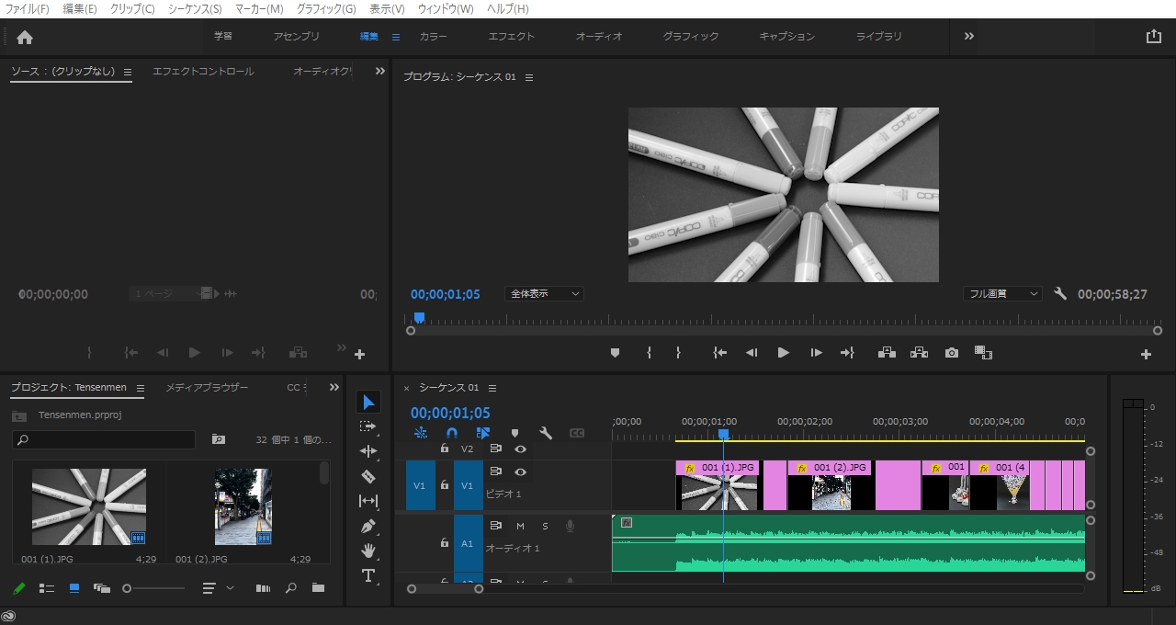Mute audio track A1 with M button
The height and width of the screenshot is (625, 1176).
pos(520,526)
